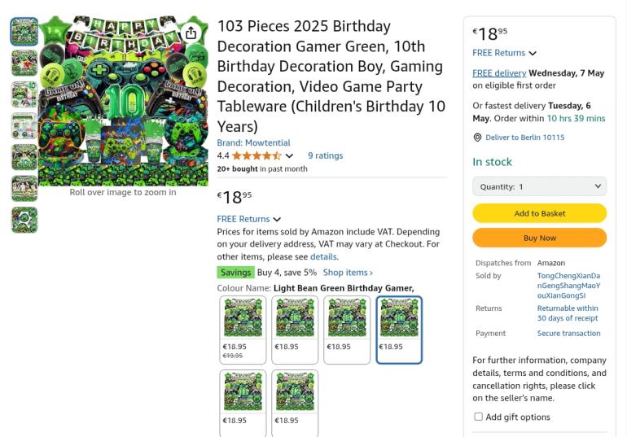
Task: Click Deliver to Berlin 10115 link
Action: click(x=524, y=138)
